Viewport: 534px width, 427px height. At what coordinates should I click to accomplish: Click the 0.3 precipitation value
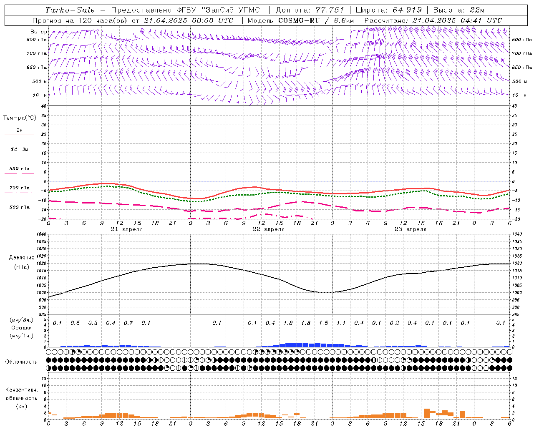tap(93, 323)
